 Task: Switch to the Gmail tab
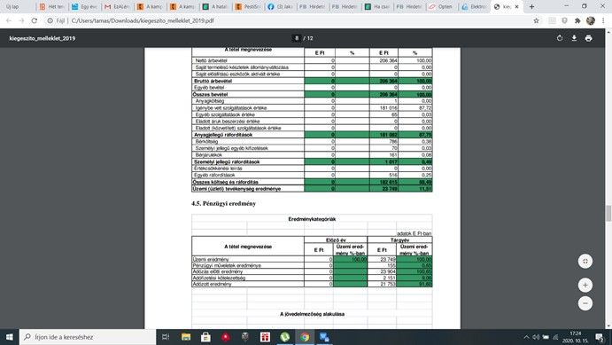pos(118,6)
